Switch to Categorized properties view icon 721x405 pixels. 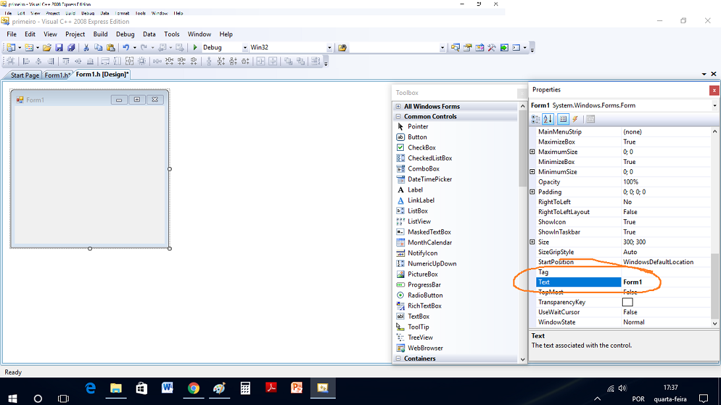[x=536, y=119]
